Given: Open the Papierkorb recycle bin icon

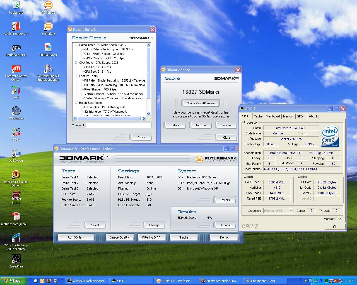Looking at the screenshot, I should tap(16, 5).
